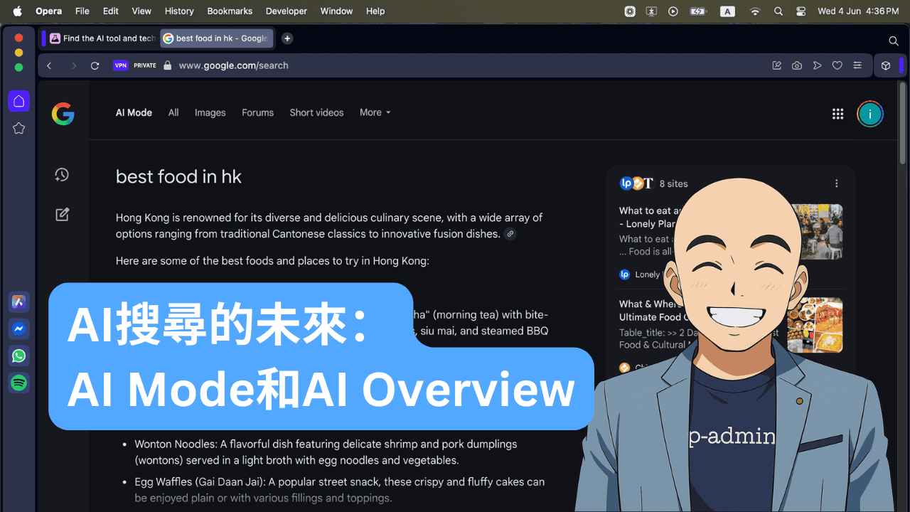Open Spotlight search in the menu bar

click(x=778, y=11)
